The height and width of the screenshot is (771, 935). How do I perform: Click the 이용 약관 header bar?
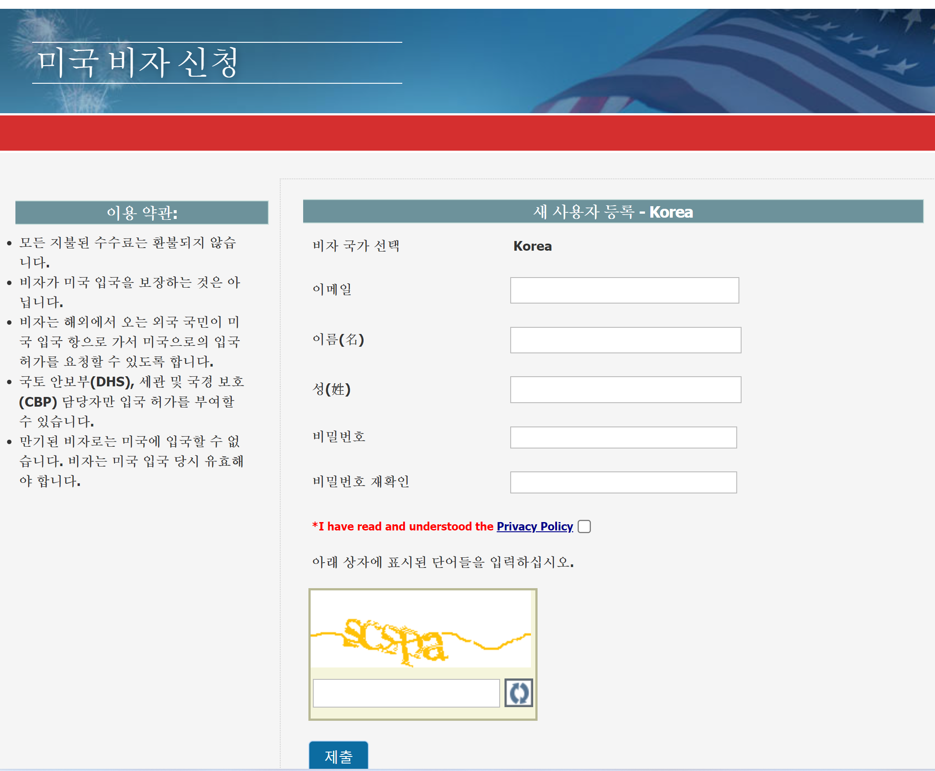tap(142, 213)
